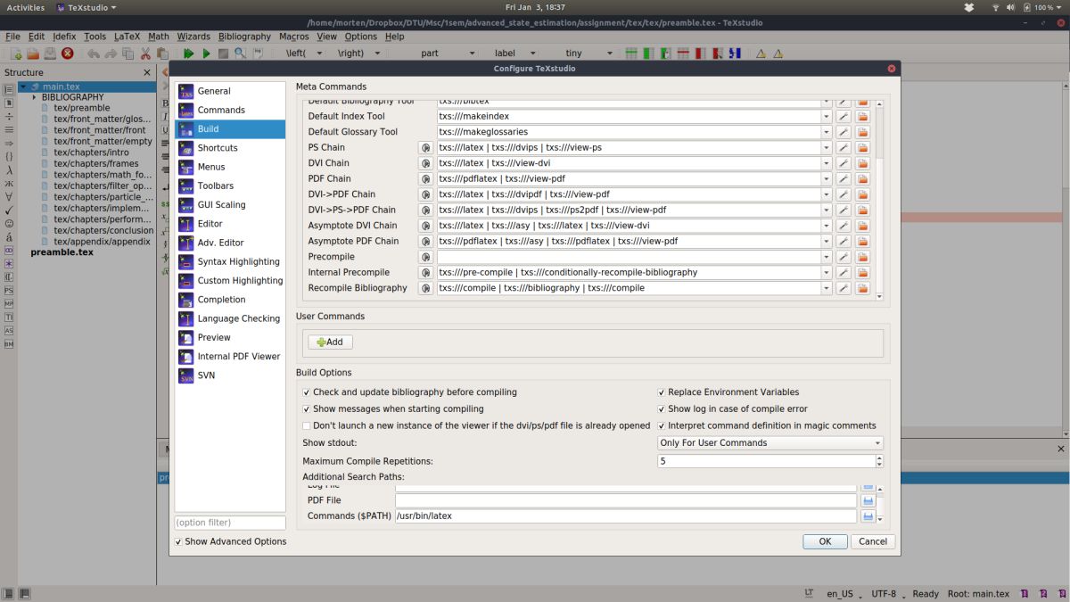Click the Build & View double-arrow icon
1070x602 pixels.
189,54
